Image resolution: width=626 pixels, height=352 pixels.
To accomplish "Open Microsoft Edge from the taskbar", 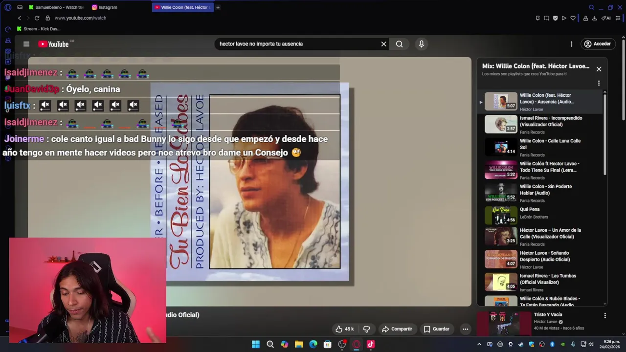I will point(313,344).
